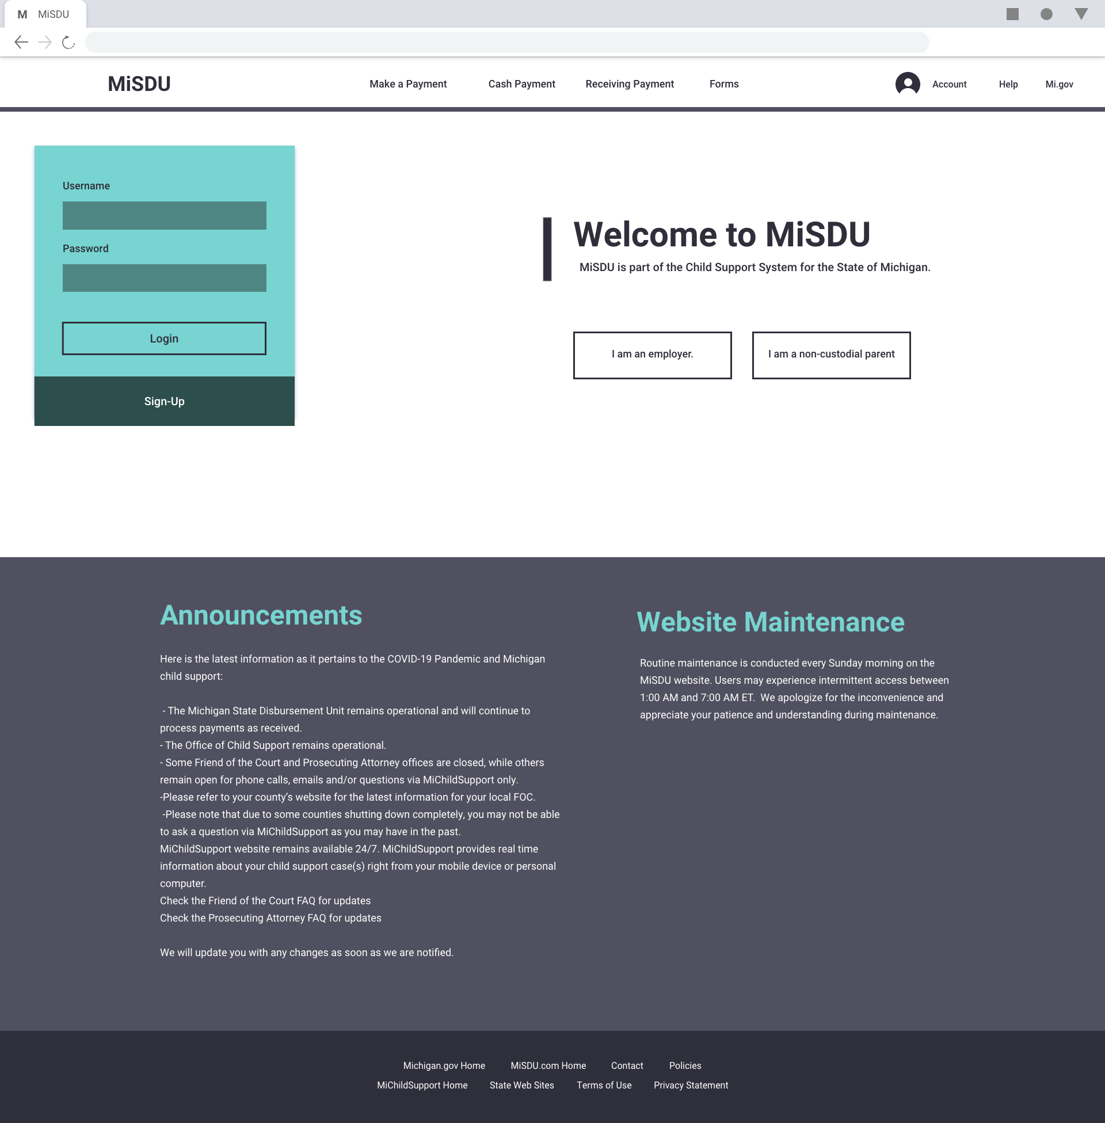This screenshot has height=1123, width=1105.
Task: Open the Forms navigation item
Action: tap(723, 83)
